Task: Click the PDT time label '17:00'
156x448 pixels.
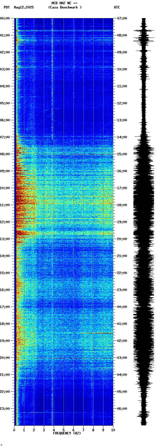Action: tap(5, 307)
